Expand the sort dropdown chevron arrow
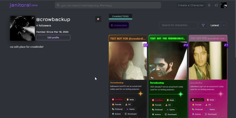 pos(224,25)
